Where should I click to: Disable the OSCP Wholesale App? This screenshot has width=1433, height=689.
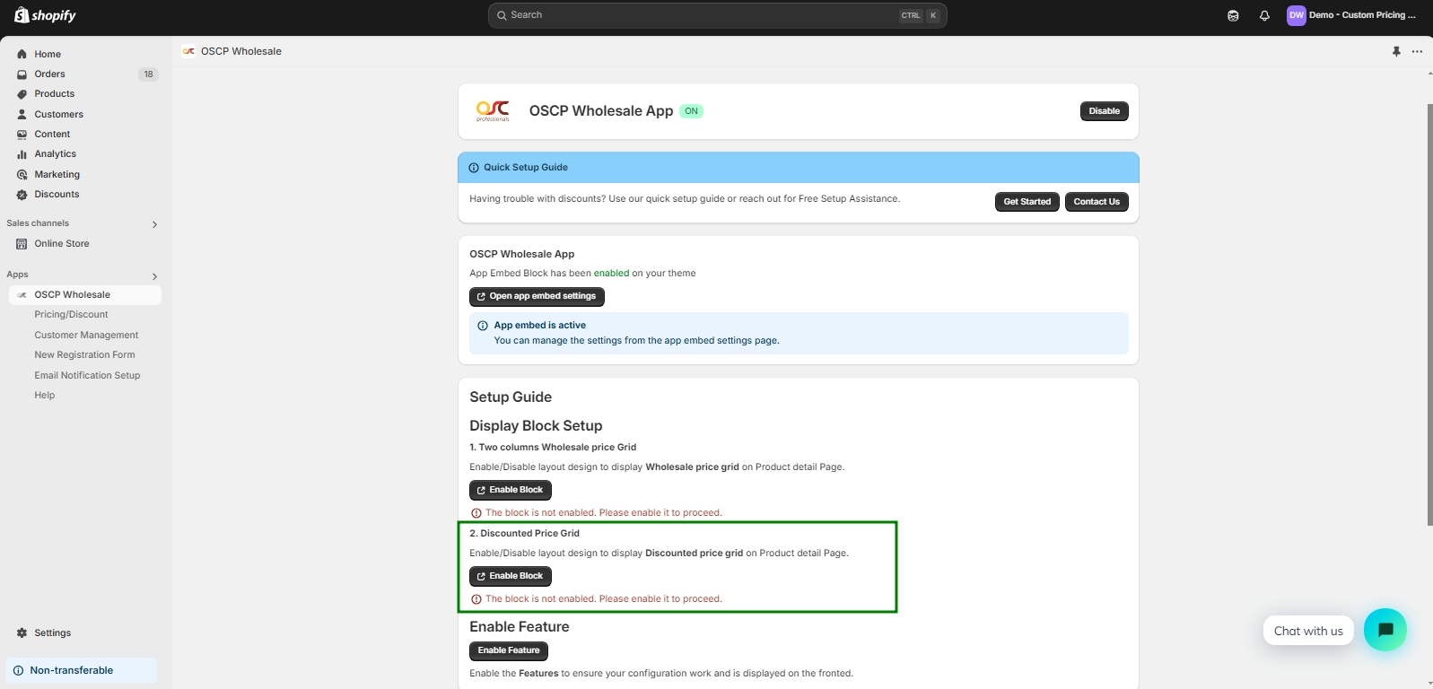(x=1104, y=111)
